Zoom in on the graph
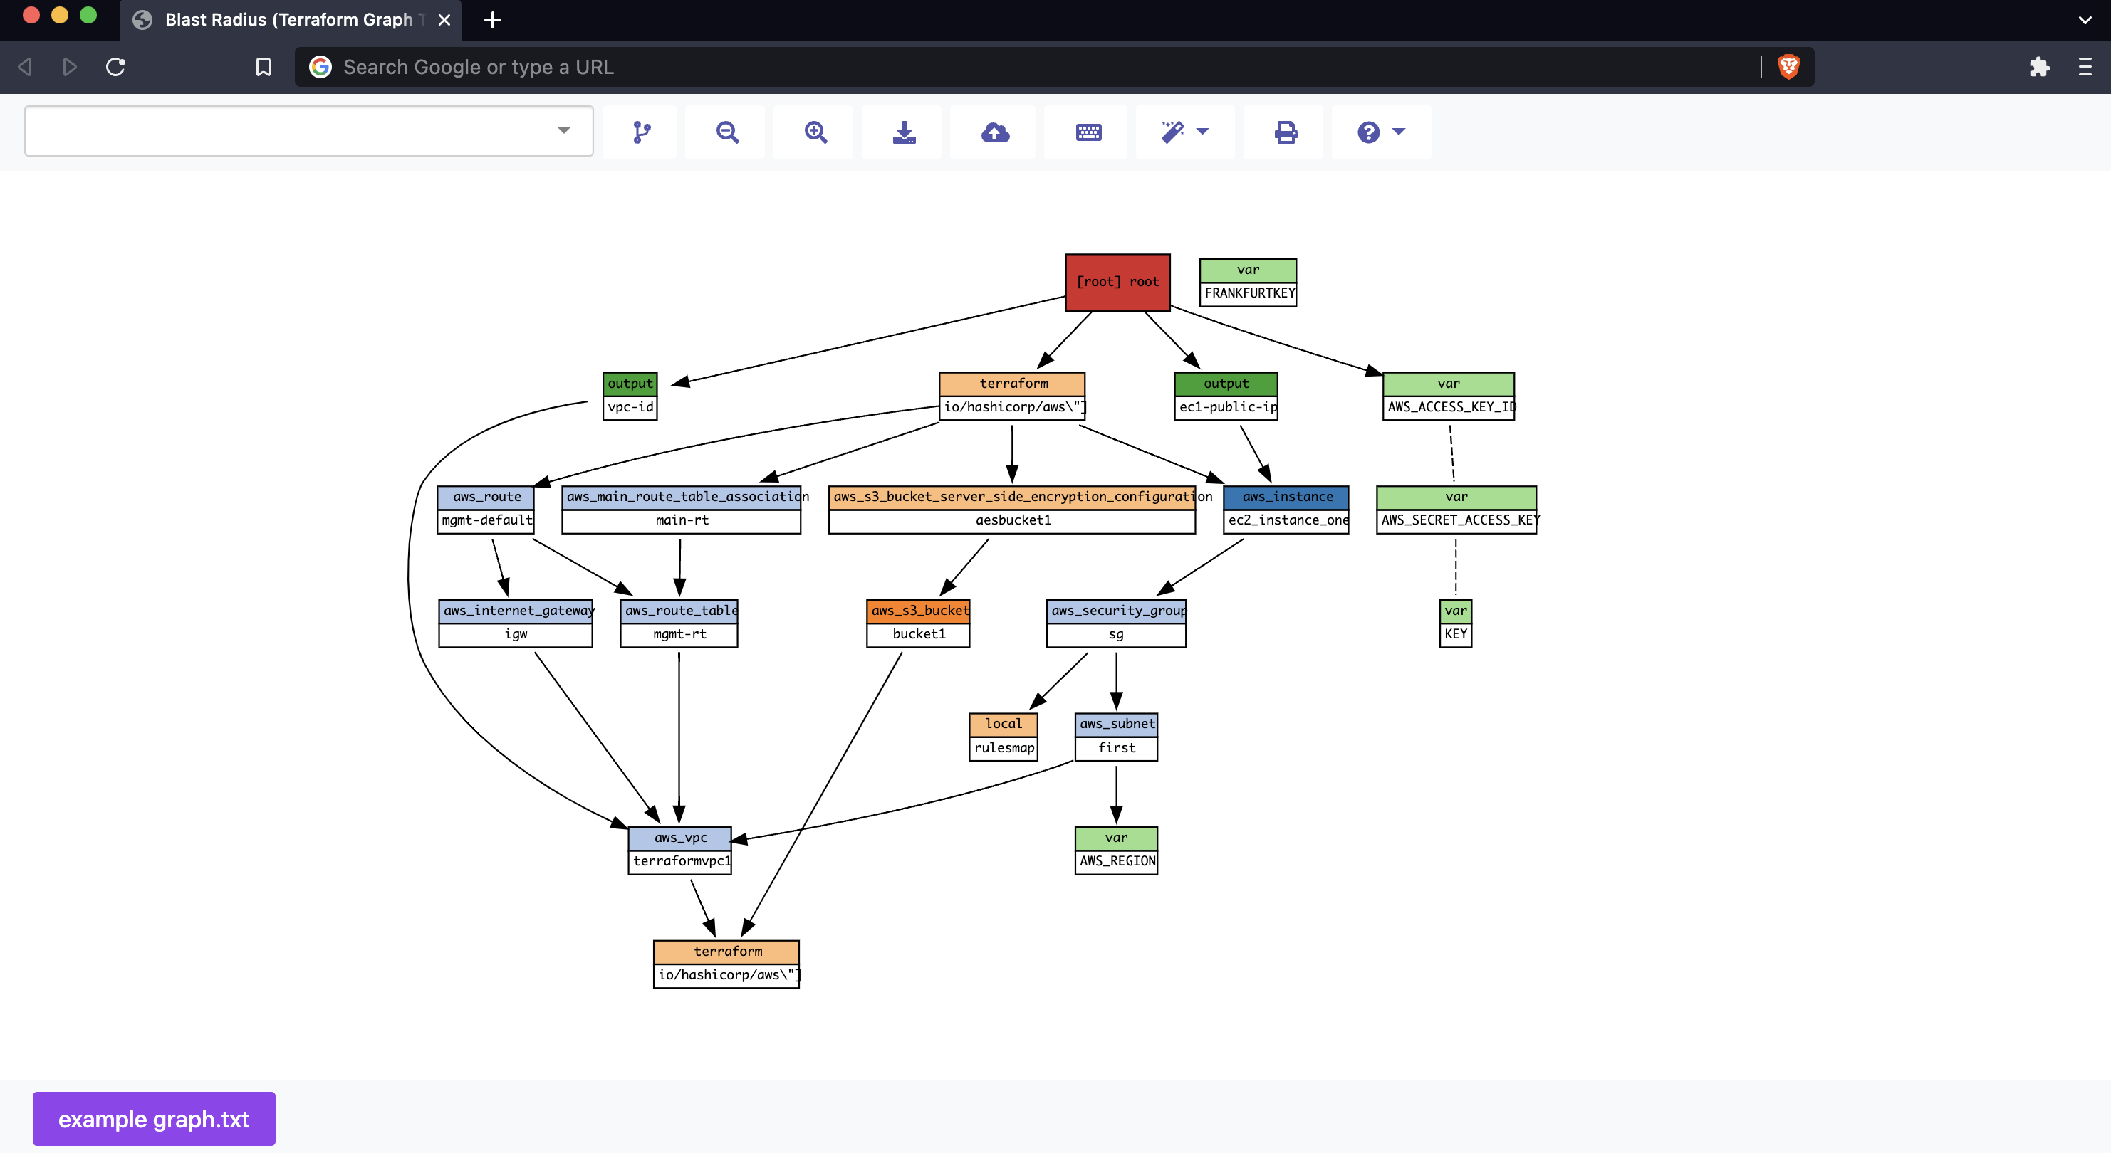2111x1153 pixels. [815, 132]
